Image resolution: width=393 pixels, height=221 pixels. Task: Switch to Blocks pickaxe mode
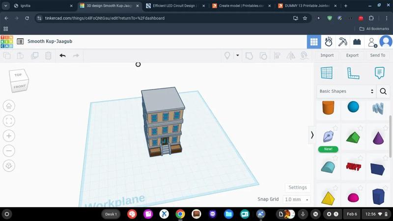point(342,42)
